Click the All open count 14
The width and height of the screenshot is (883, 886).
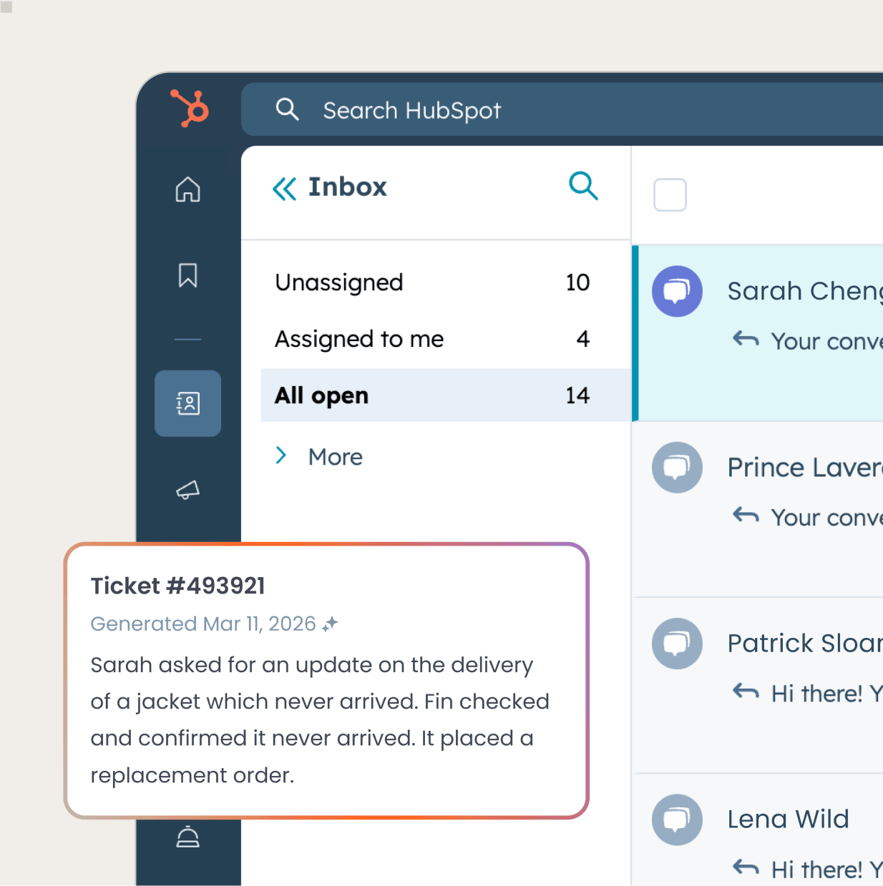(577, 395)
